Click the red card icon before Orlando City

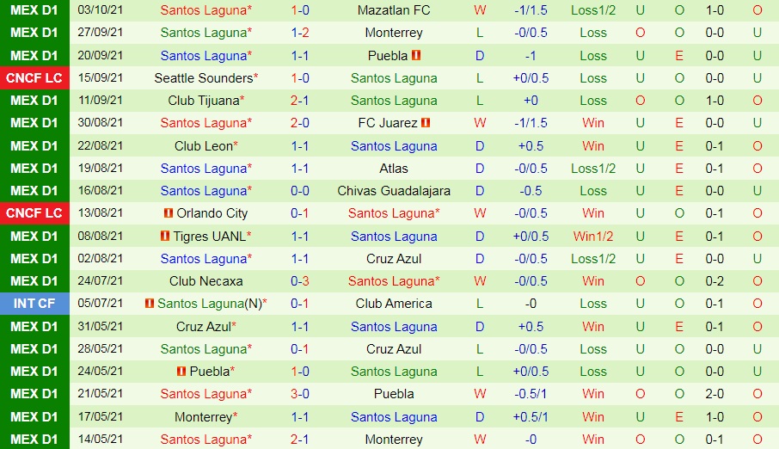pos(169,213)
